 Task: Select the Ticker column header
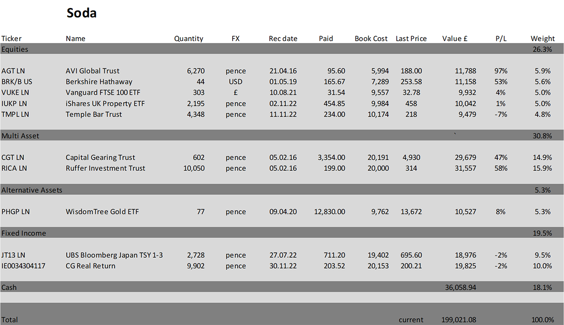11,39
